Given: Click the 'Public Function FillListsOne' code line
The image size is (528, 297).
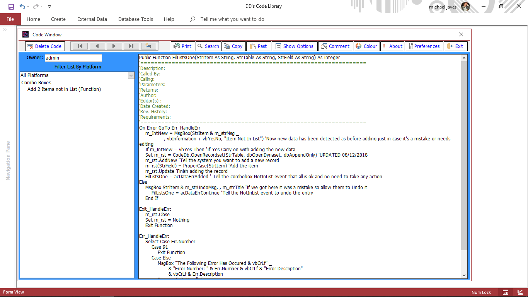Looking at the screenshot, I should [240, 58].
